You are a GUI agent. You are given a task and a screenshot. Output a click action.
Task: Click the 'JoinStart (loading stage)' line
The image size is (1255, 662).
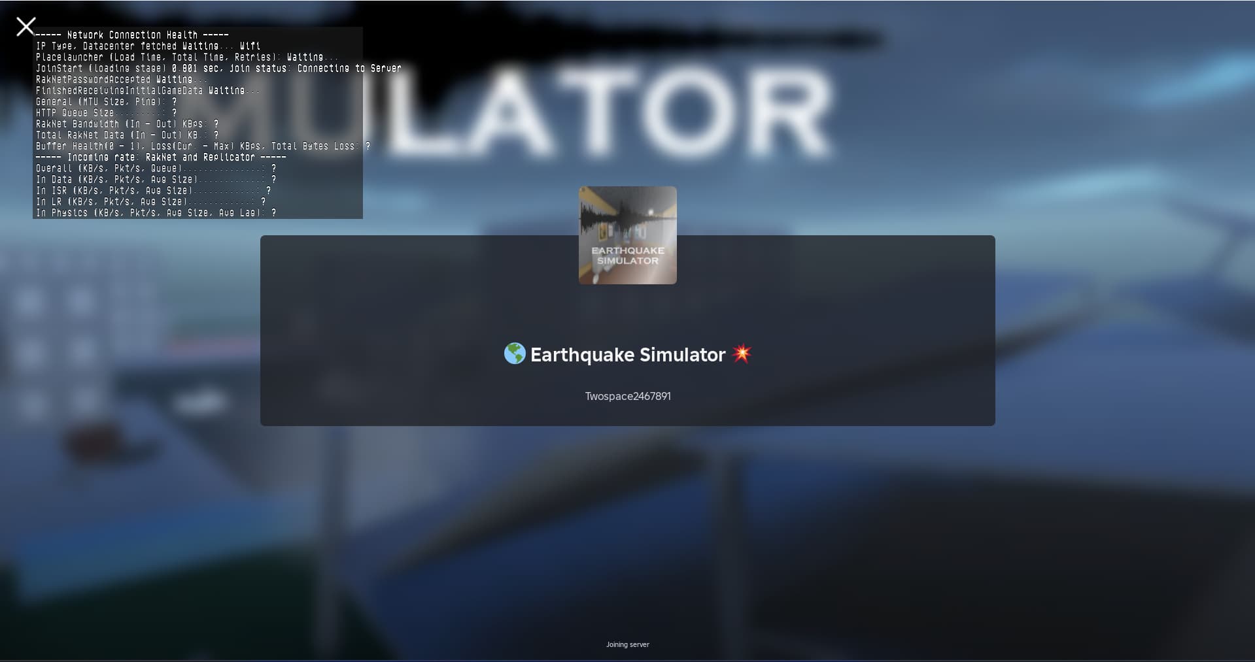tap(218, 68)
